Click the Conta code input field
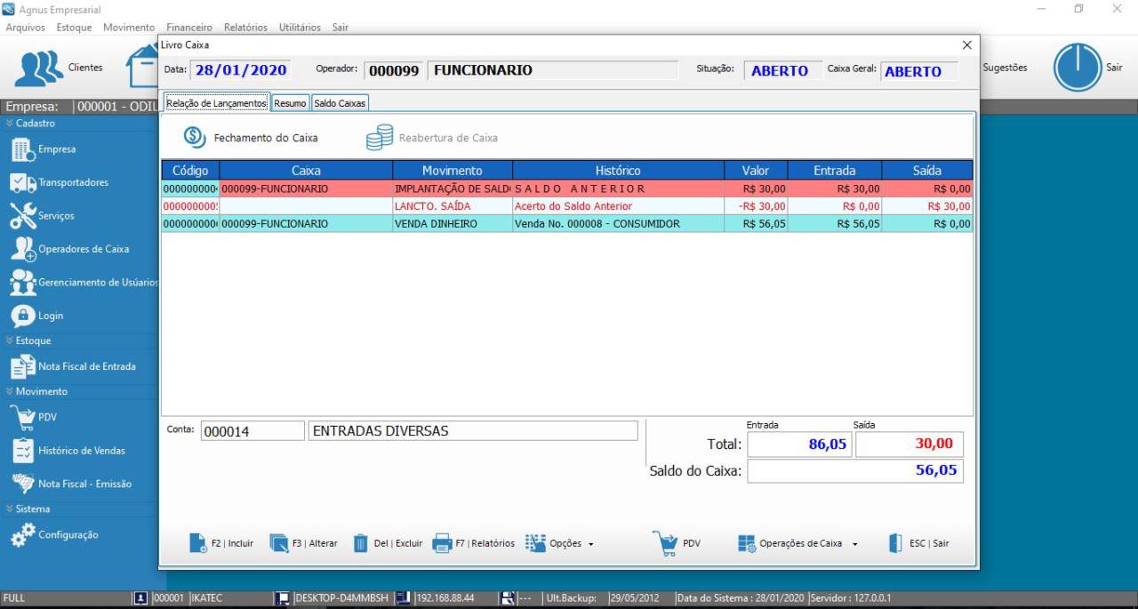 [x=252, y=431]
